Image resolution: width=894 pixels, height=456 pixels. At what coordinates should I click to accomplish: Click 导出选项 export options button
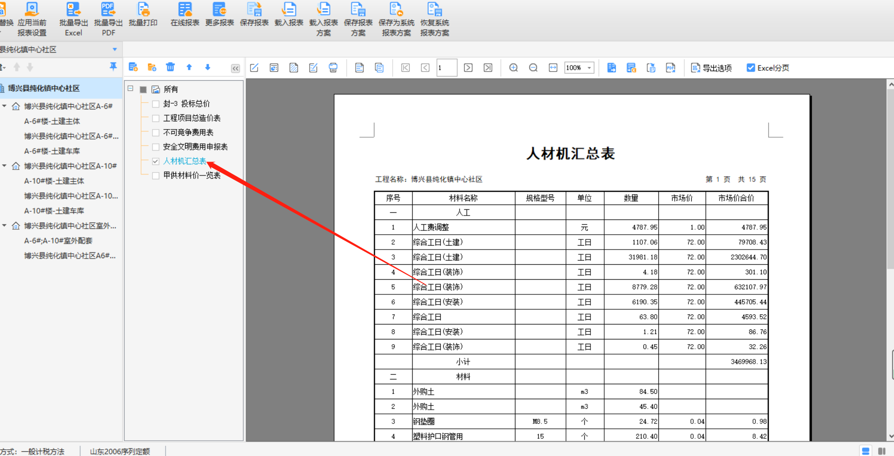pos(711,68)
